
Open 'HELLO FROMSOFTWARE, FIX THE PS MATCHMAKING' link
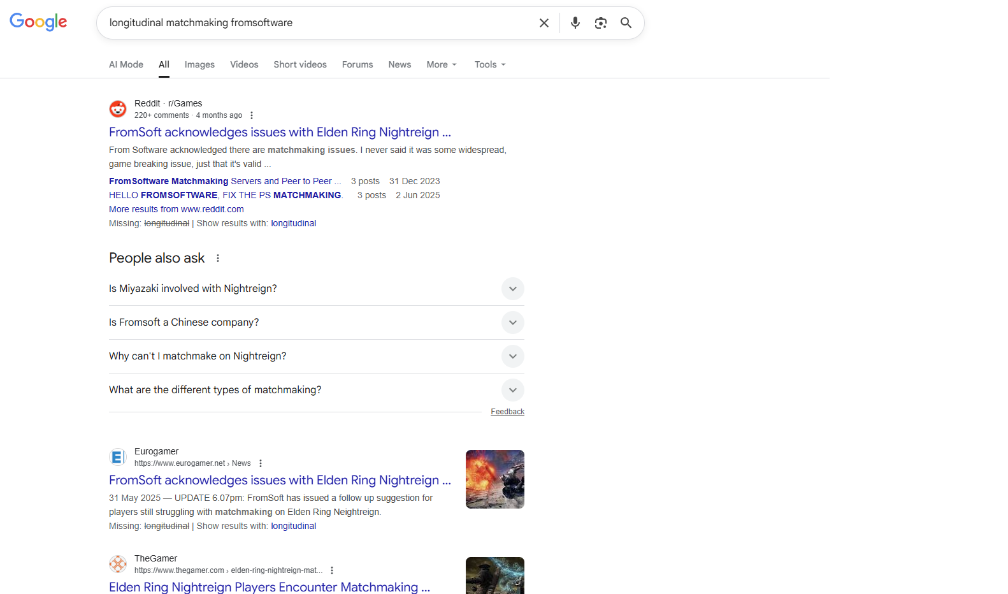click(x=226, y=195)
